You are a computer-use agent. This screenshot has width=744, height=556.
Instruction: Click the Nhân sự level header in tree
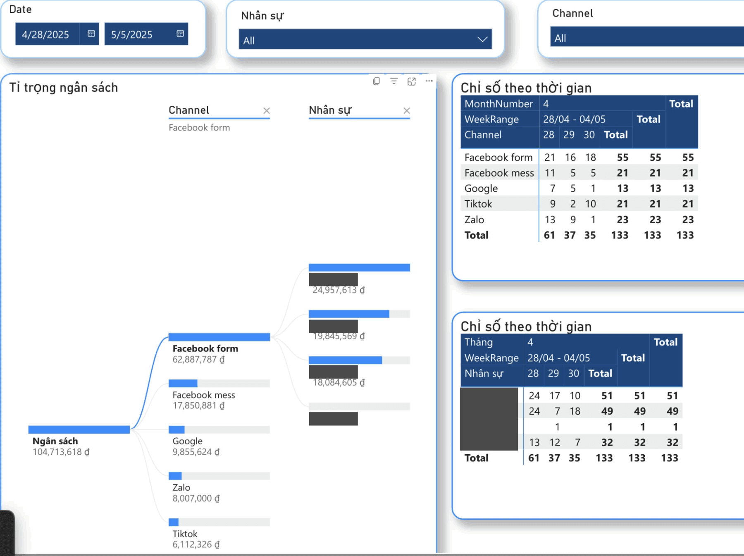(x=330, y=110)
